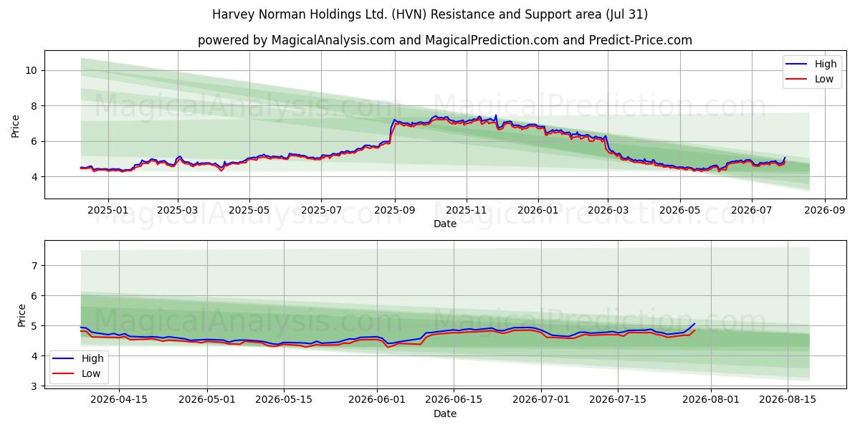The image size is (860, 430).
Task: Click the '2026-05-01' x-axis label on the bottom chart
Action: [207, 400]
